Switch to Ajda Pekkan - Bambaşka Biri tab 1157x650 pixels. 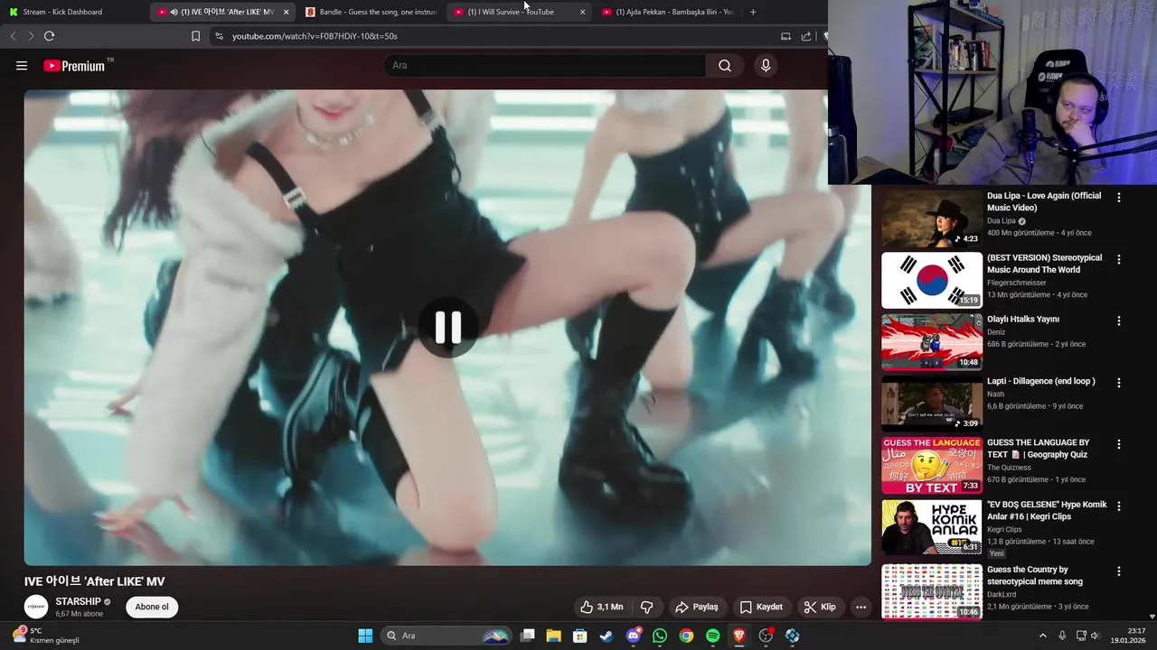tap(669, 12)
